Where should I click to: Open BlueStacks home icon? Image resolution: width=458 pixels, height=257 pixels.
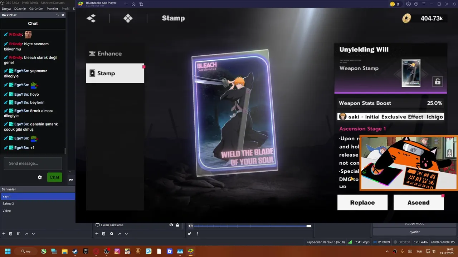click(133, 4)
